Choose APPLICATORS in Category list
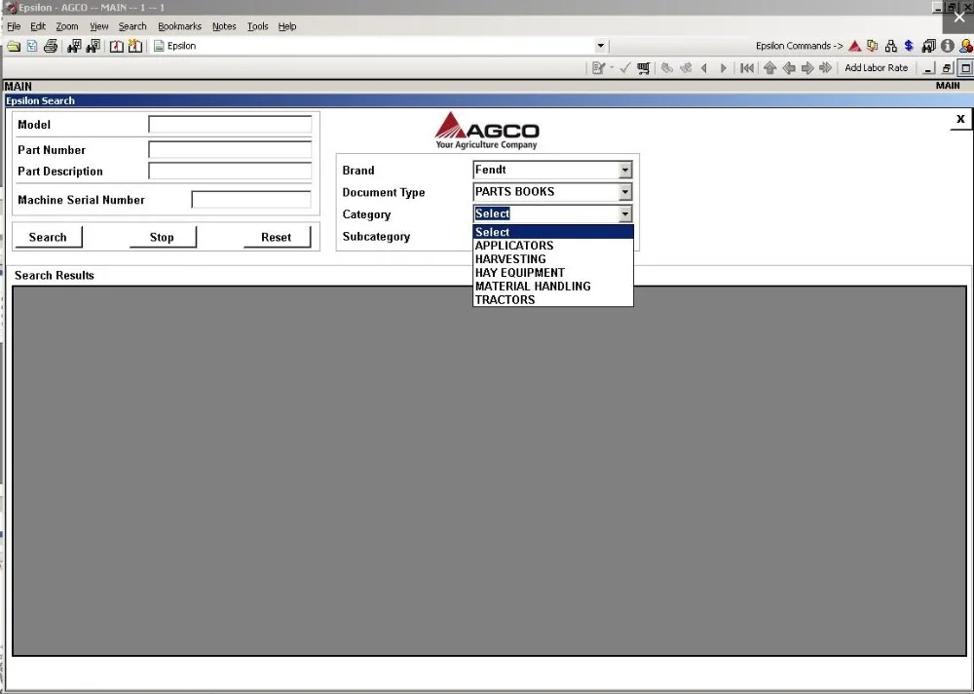Screen dimensions: 974x694 tap(553, 246)
